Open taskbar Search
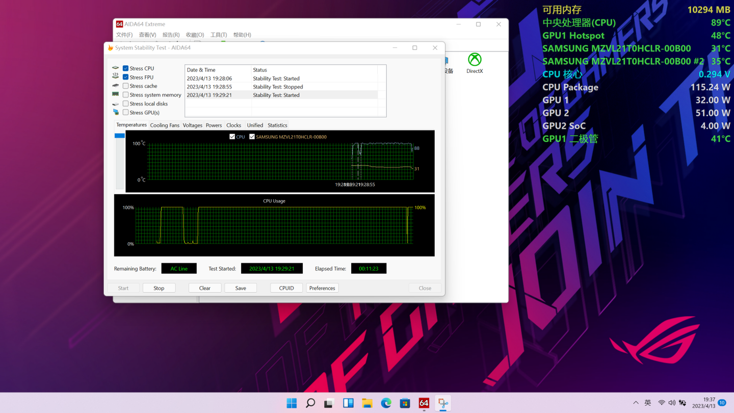The image size is (734, 413). point(310,403)
